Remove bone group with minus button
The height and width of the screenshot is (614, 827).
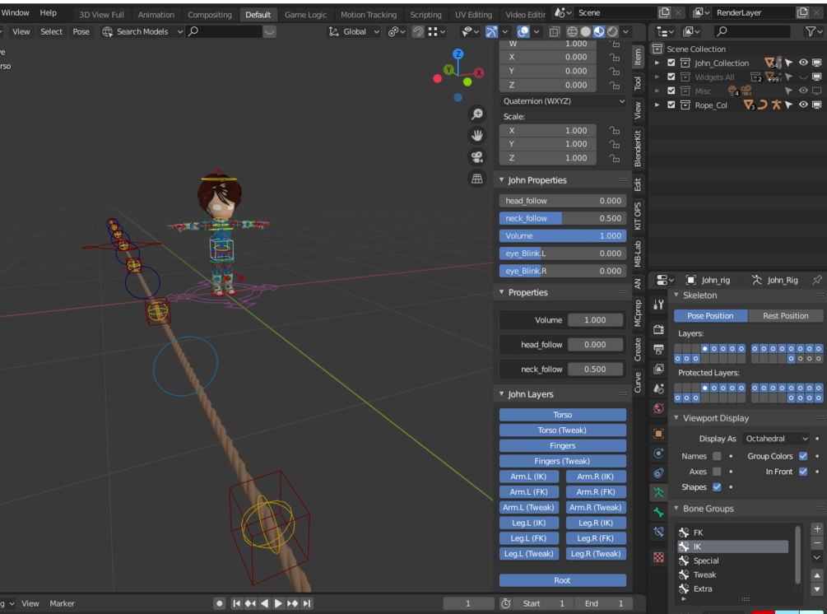[817, 542]
